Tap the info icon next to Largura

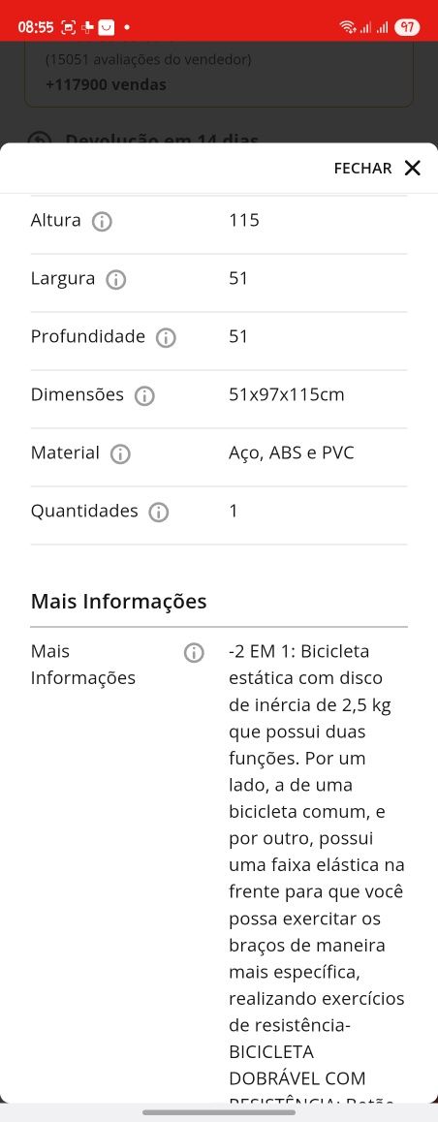(116, 280)
